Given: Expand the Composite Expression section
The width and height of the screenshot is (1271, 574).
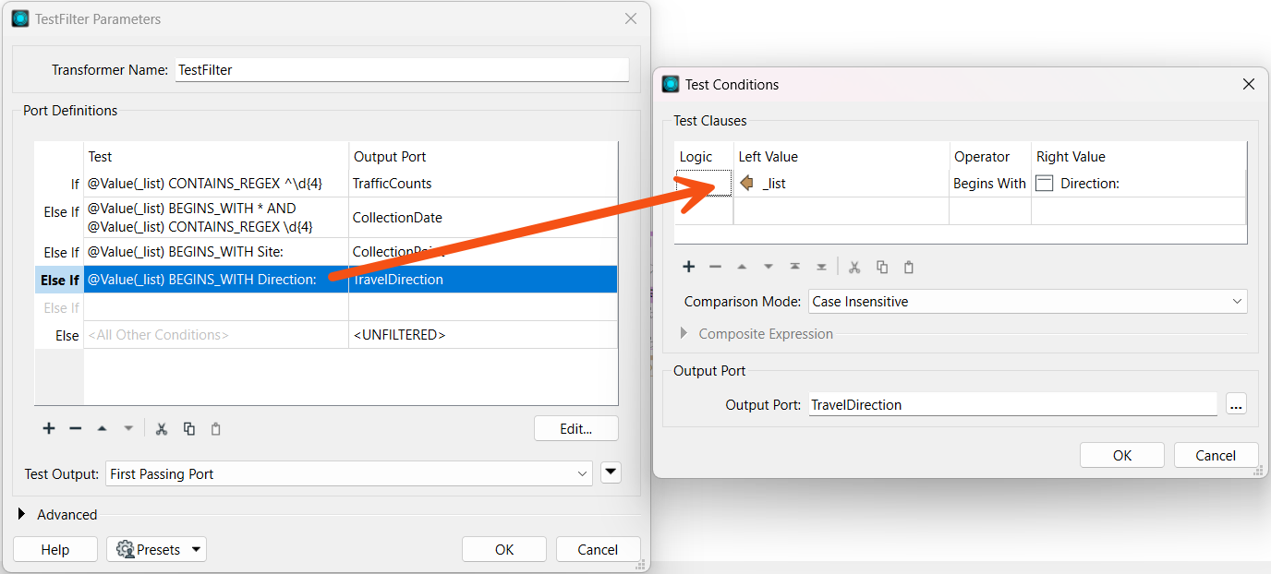Looking at the screenshot, I should click(x=684, y=334).
